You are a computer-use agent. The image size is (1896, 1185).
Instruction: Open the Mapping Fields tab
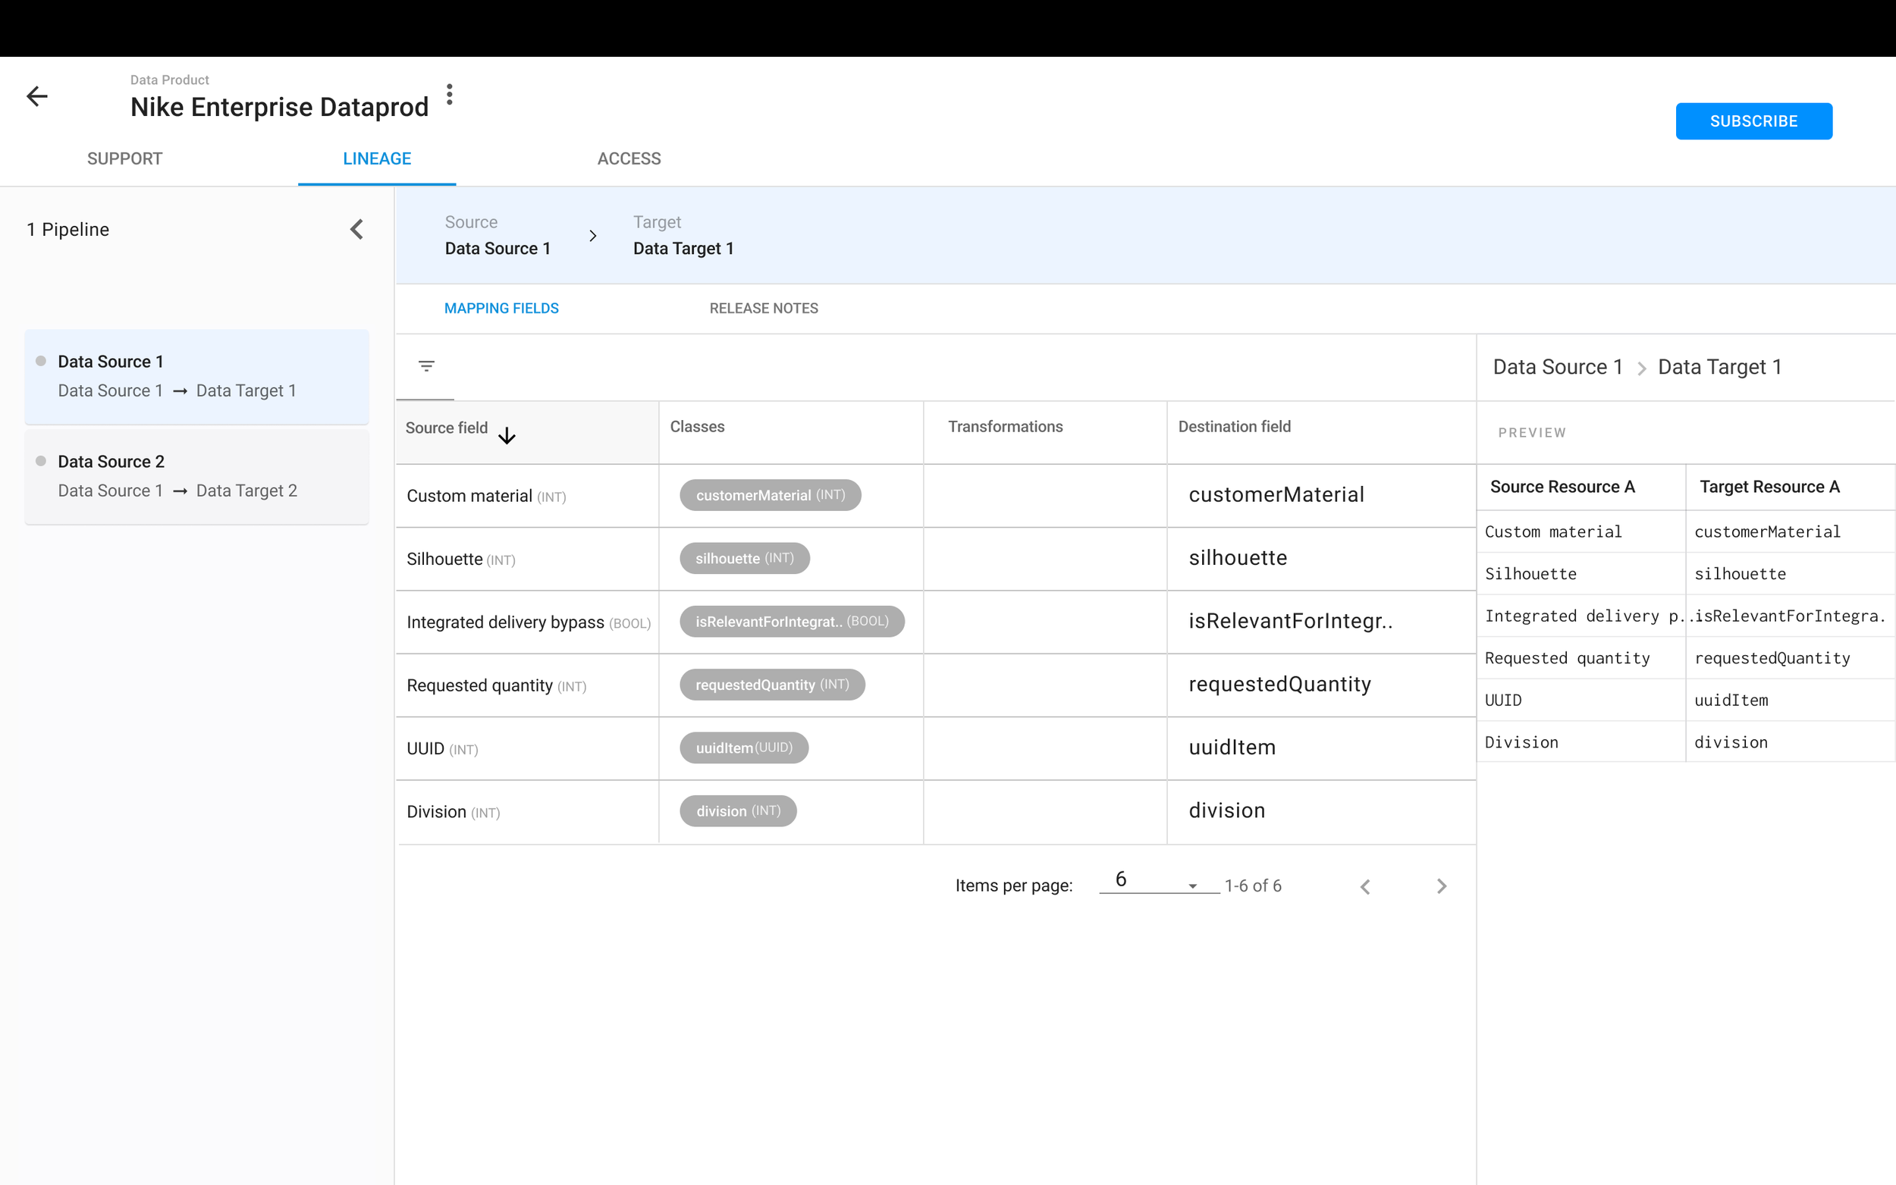[501, 308]
